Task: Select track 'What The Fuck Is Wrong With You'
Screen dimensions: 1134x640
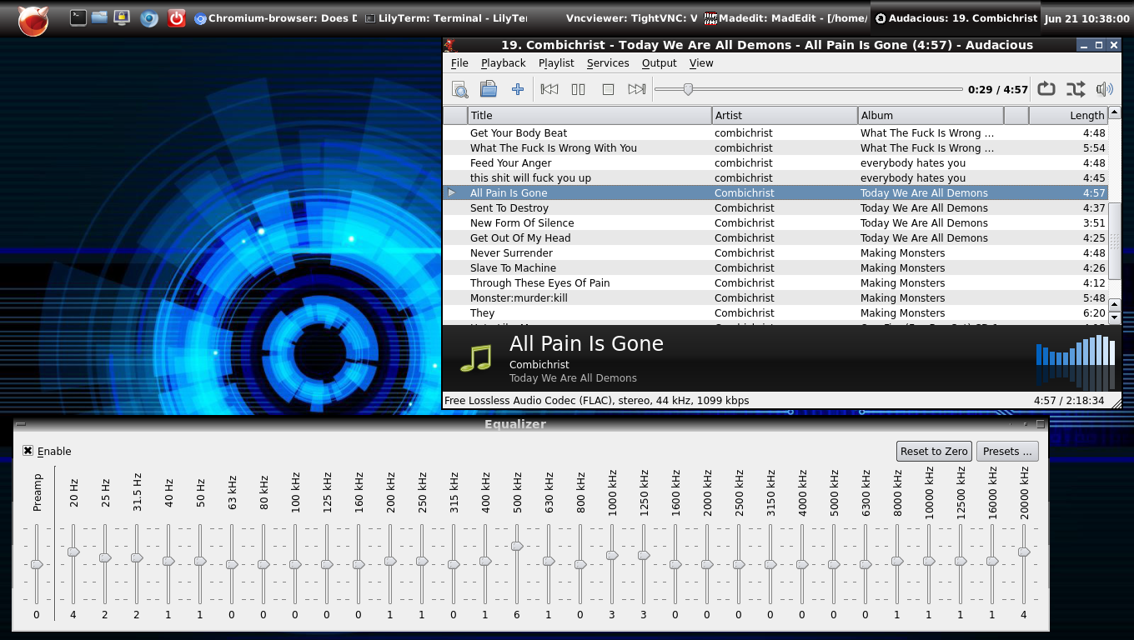Action: 775,148
